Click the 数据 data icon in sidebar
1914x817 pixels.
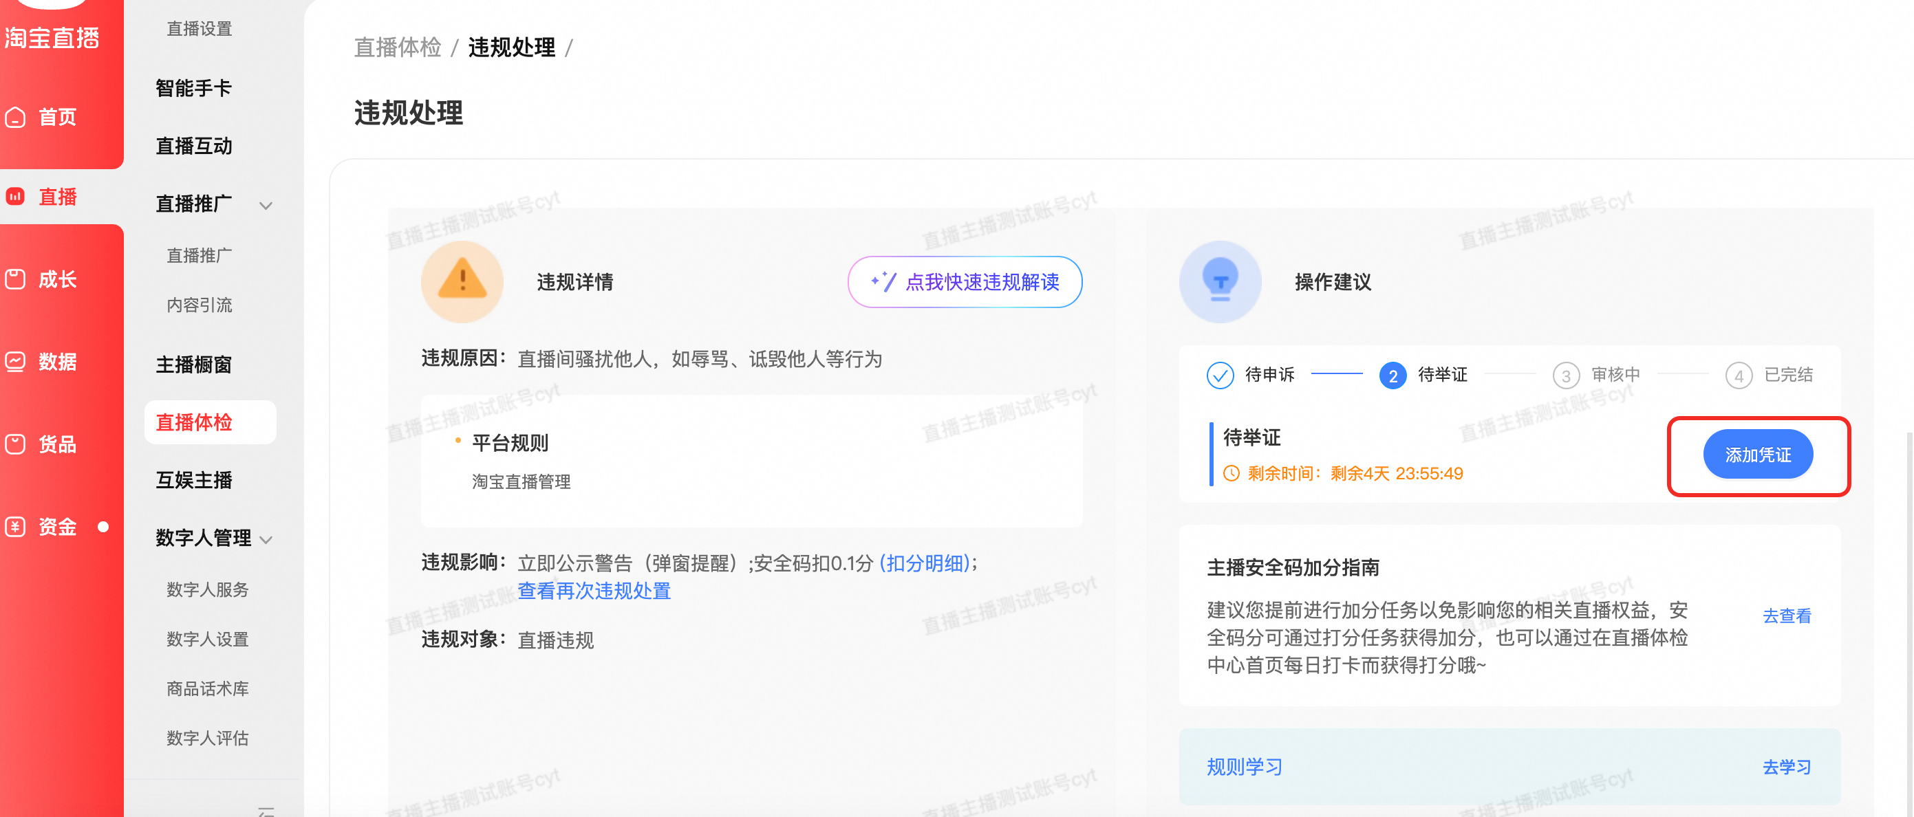(x=16, y=362)
